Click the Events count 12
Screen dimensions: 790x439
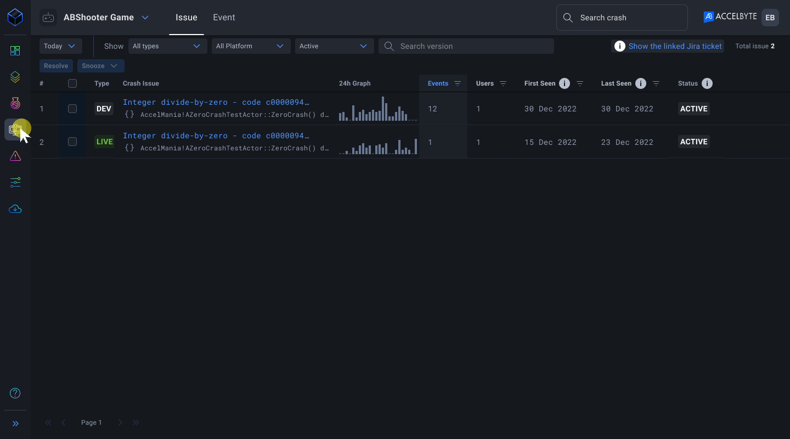point(432,109)
